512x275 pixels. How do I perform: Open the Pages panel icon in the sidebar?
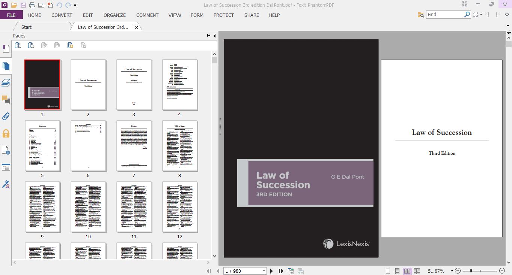pyautogui.click(x=6, y=66)
